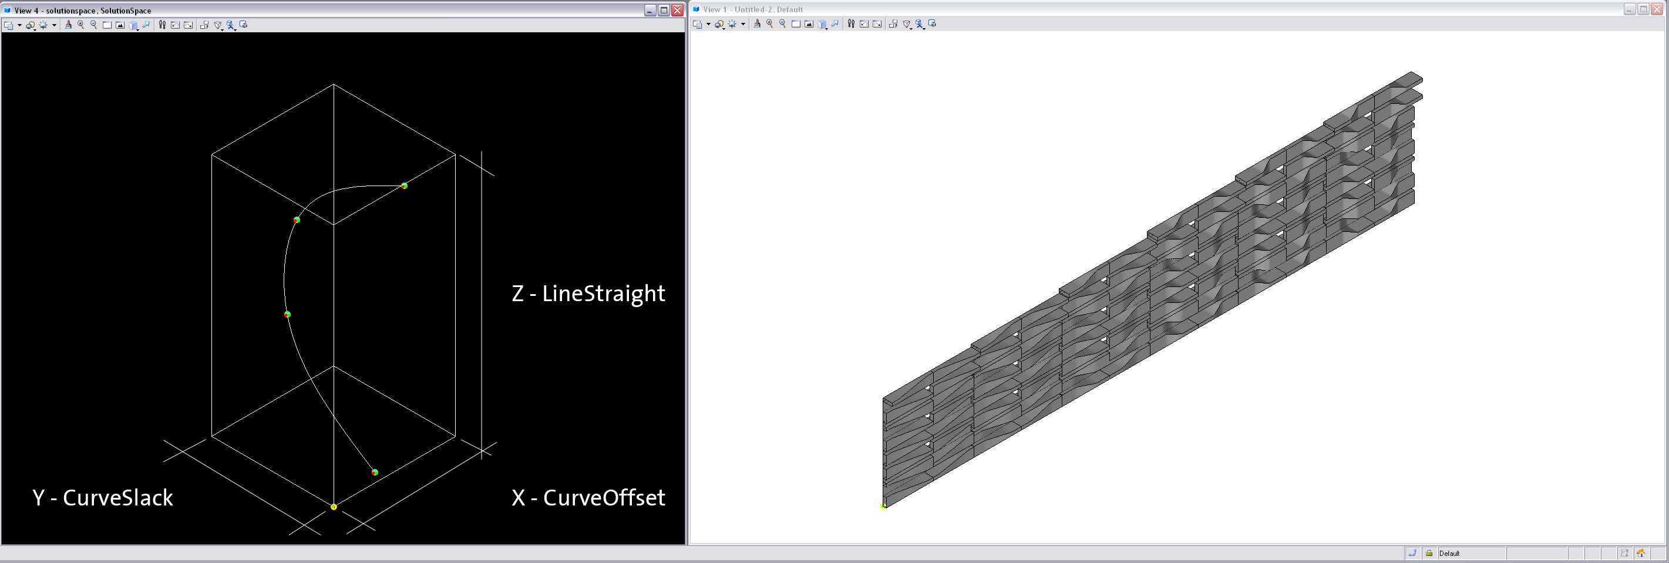Open Display Styles list in View 4
The height and width of the screenshot is (563, 1669).
31,25
